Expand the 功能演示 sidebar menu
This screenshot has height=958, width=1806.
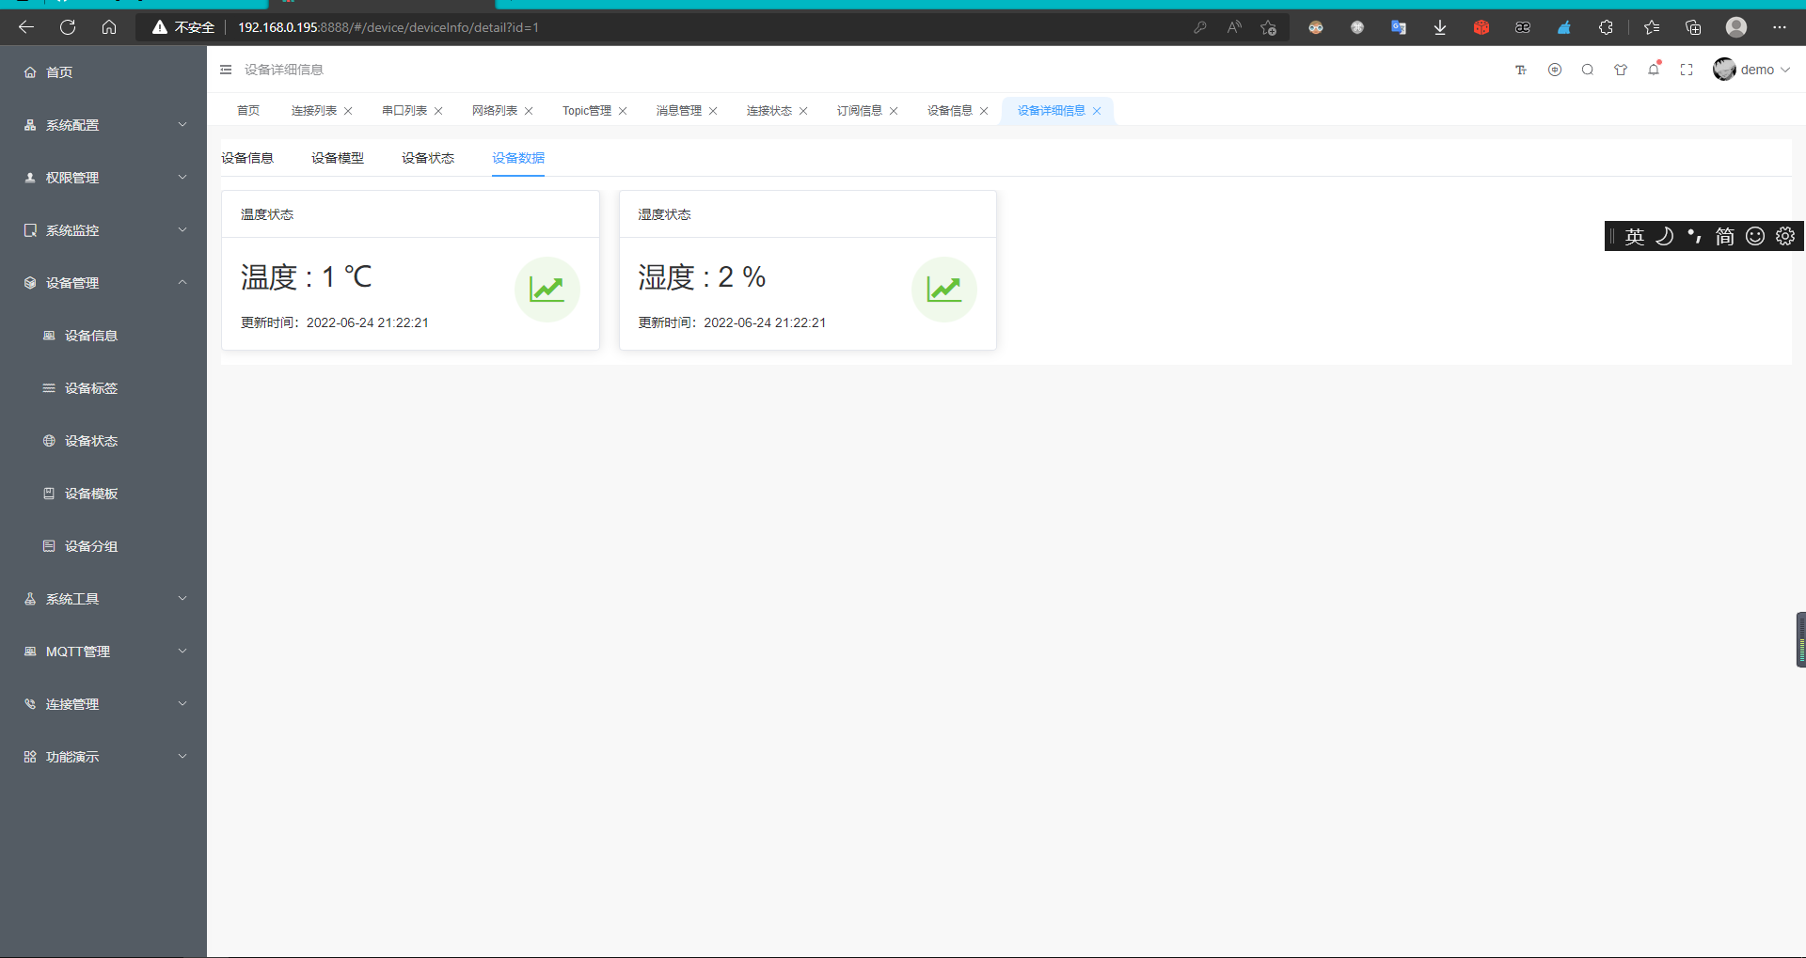coord(103,756)
